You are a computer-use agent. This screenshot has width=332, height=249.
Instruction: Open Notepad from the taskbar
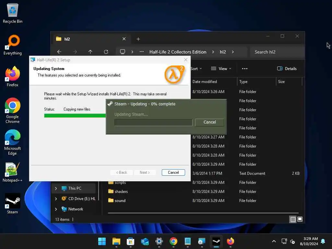[x=188, y=241]
